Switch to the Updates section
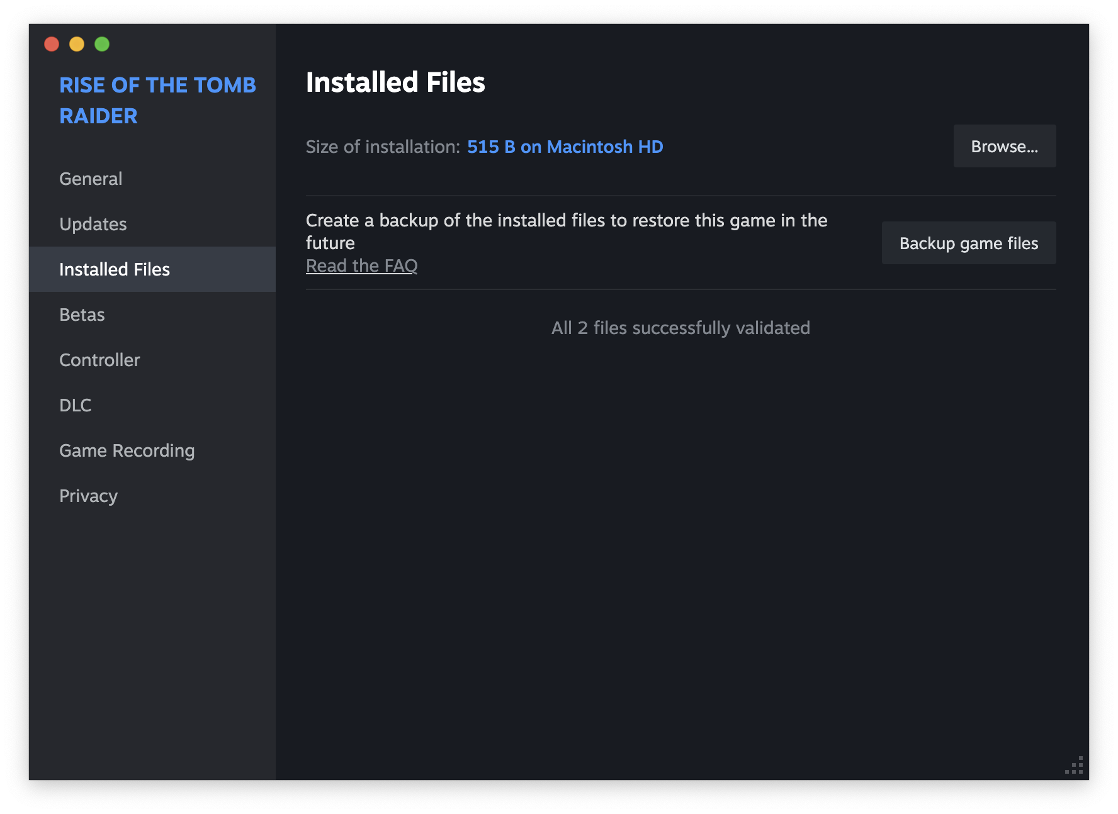This screenshot has width=1118, height=814. pyautogui.click(x=93, y=224)
